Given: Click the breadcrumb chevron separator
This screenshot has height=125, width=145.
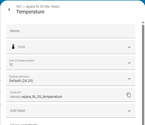Looking at the screenshot, I should [x=24, y=7].
